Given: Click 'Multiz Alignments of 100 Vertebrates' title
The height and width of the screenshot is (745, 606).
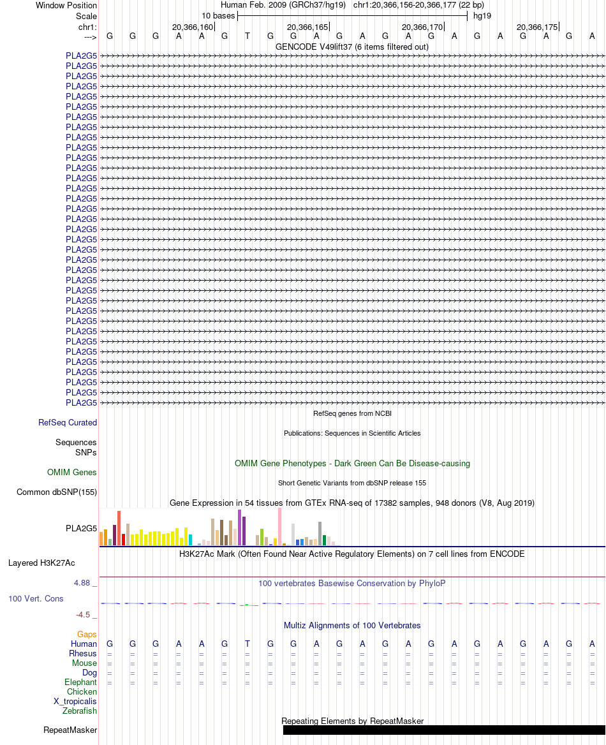Looking at the screenshot, I should click(352, 626).
